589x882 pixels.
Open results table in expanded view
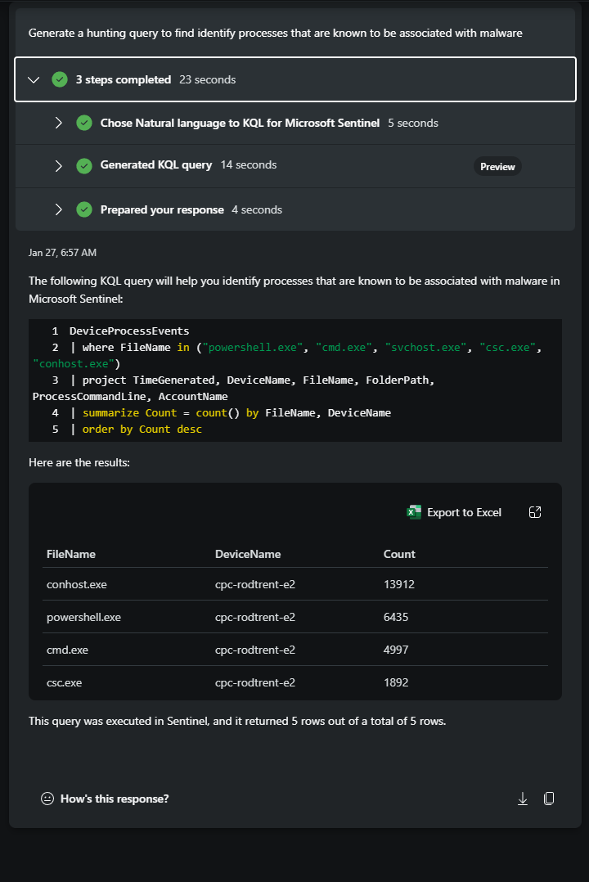click(x=535, y=512)
